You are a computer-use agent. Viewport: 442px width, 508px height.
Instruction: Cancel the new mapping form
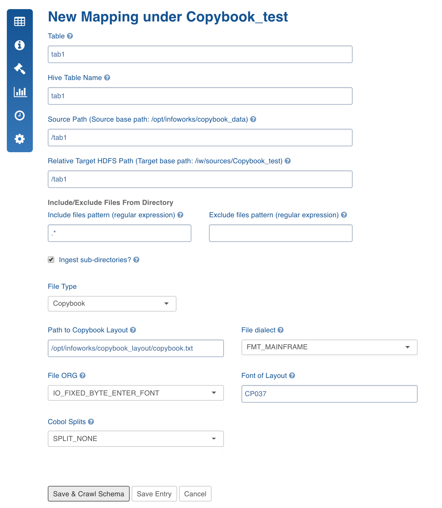(195, 494)
